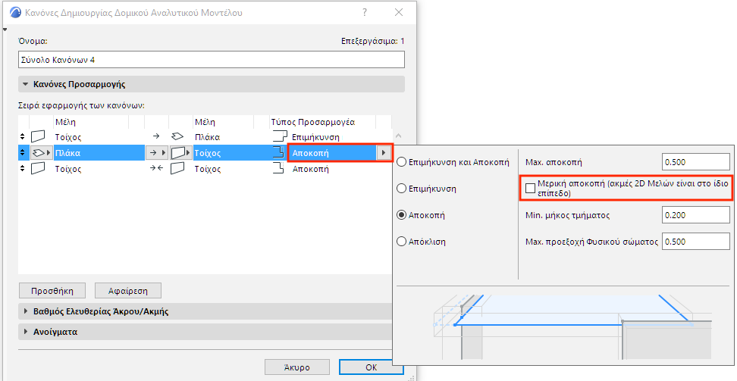737x381 pixels.
Task: Click Αφαίρεση button
Action: click(128, 291)
